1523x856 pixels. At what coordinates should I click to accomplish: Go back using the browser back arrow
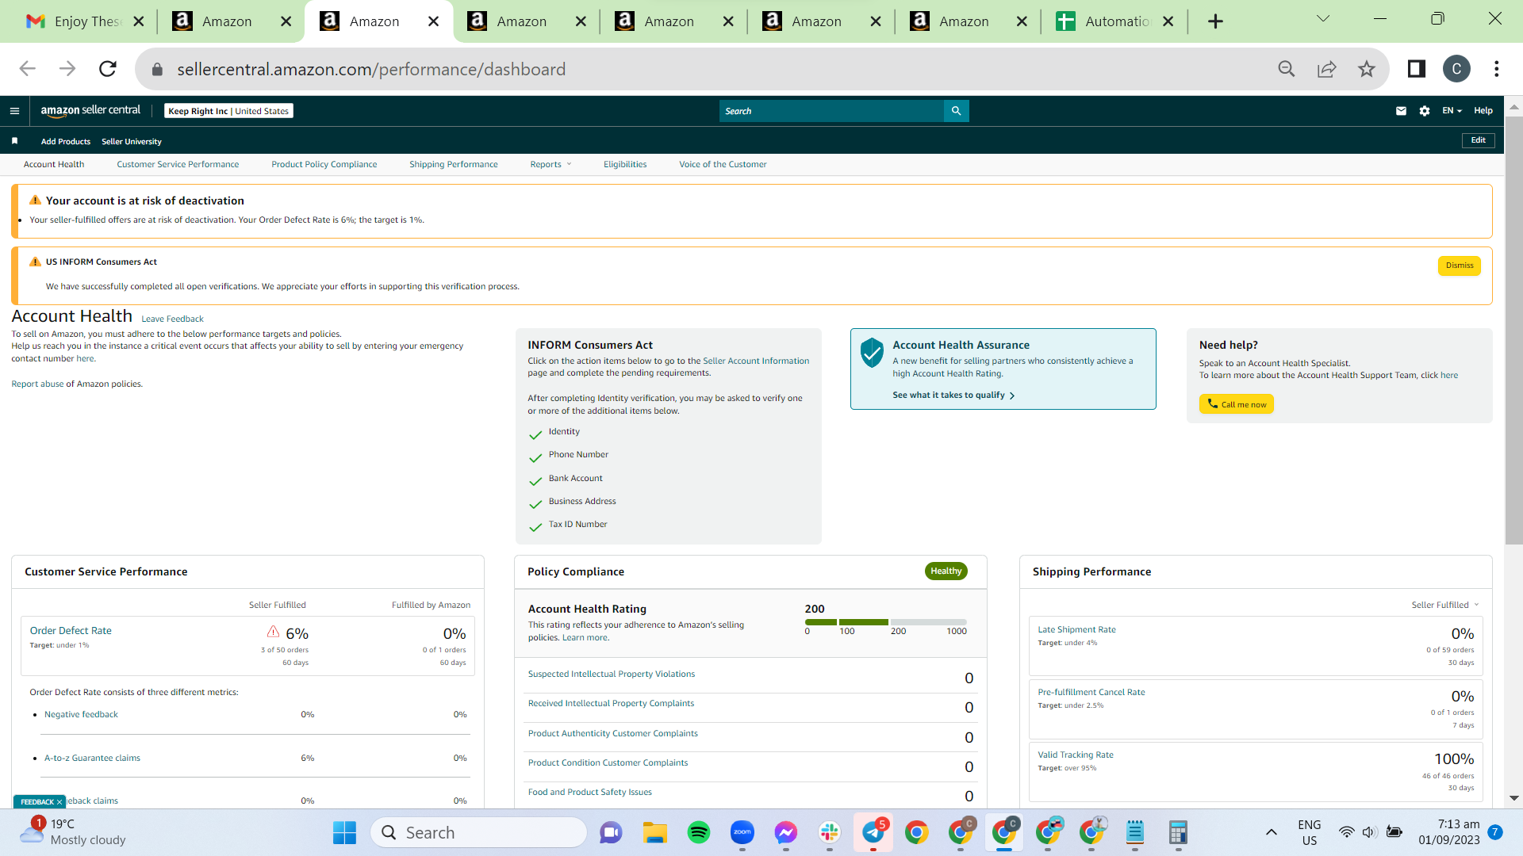click(x=28, y=69)
